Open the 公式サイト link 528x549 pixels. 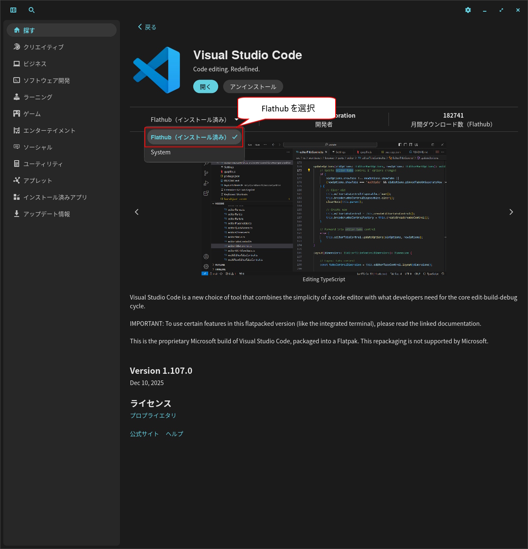[x=144, y=434]
